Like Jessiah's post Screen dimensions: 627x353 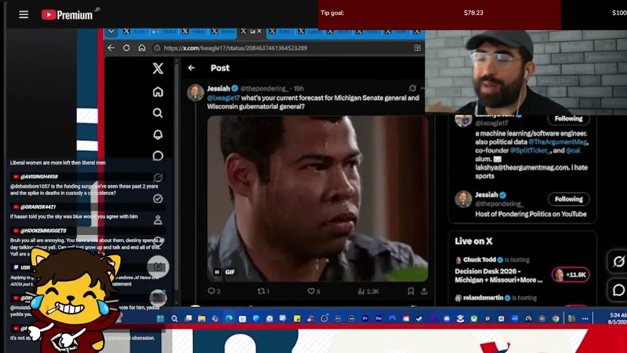pyautogui.click(x=313, y=291)
